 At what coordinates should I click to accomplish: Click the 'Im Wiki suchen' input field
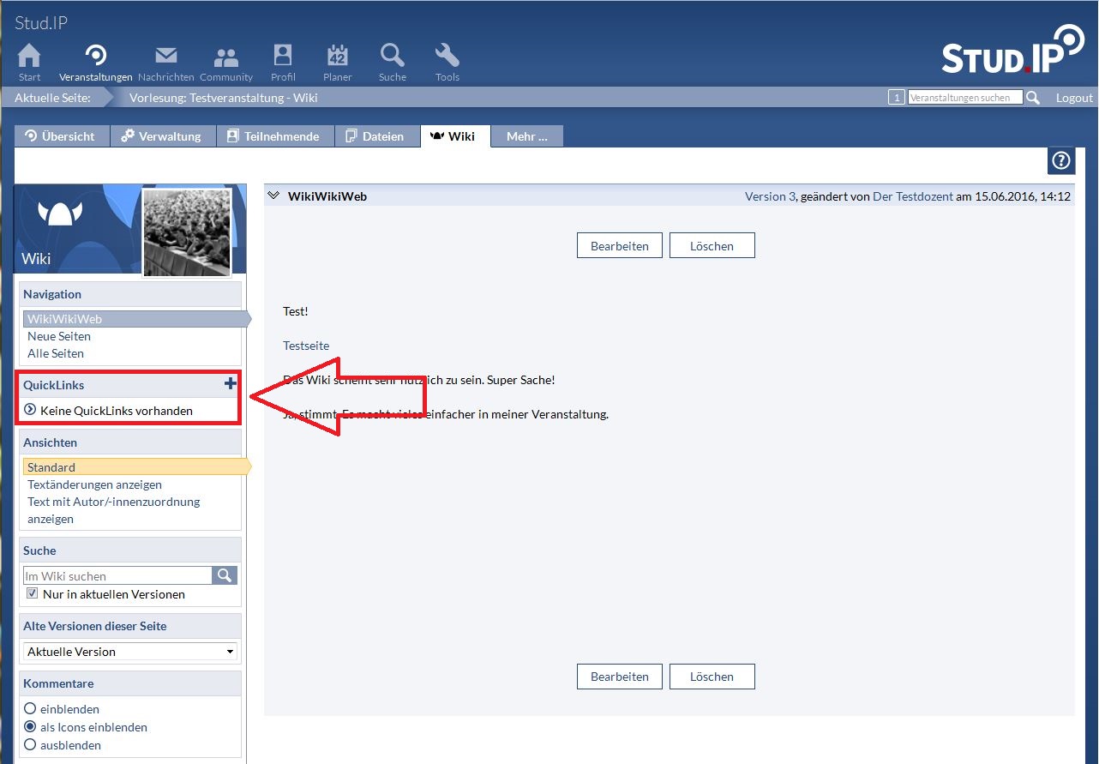(117, 576)
